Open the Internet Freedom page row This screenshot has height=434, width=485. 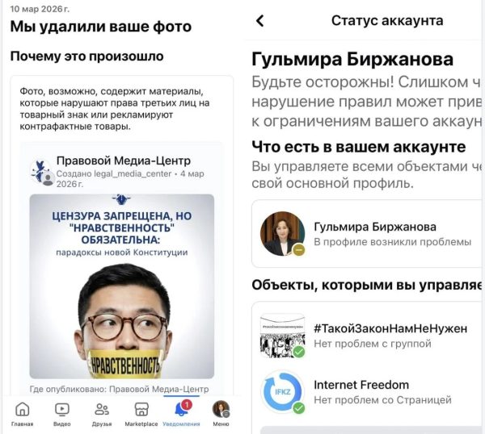[x=368, y=392]
